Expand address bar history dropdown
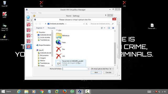The width and height of the screenshot is (168, 94). click(x=84, y=24)
